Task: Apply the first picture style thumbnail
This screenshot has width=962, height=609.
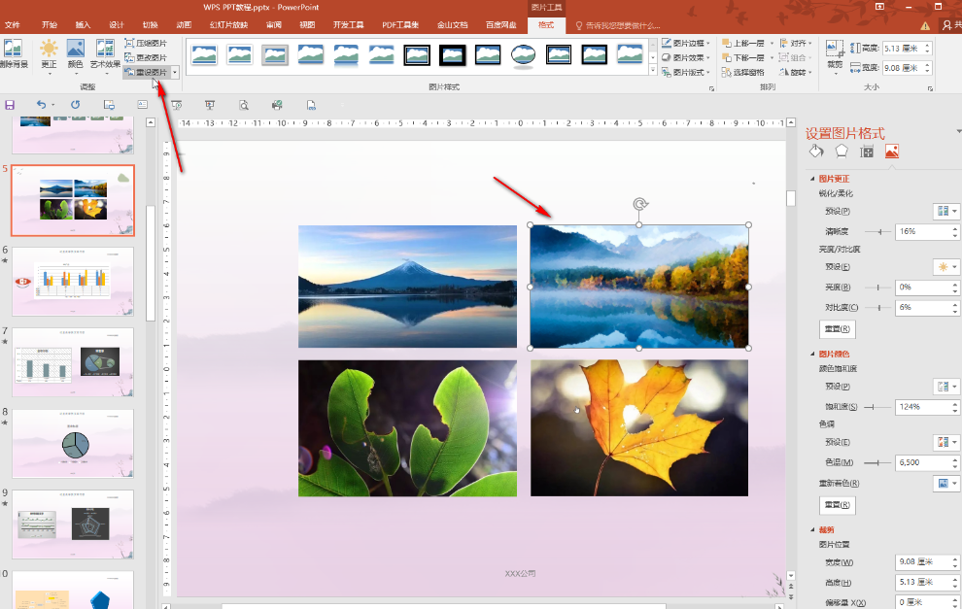Action: point(204,54)
